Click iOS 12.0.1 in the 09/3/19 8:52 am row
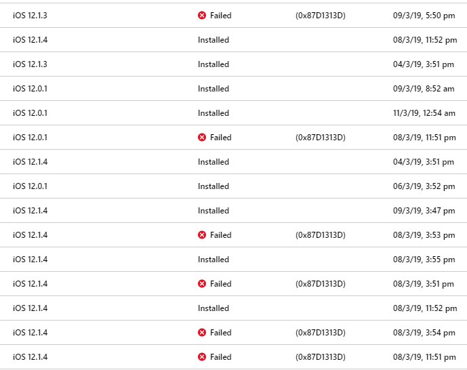The height and width of the screenshot is (370, 467). click(30, 89)
